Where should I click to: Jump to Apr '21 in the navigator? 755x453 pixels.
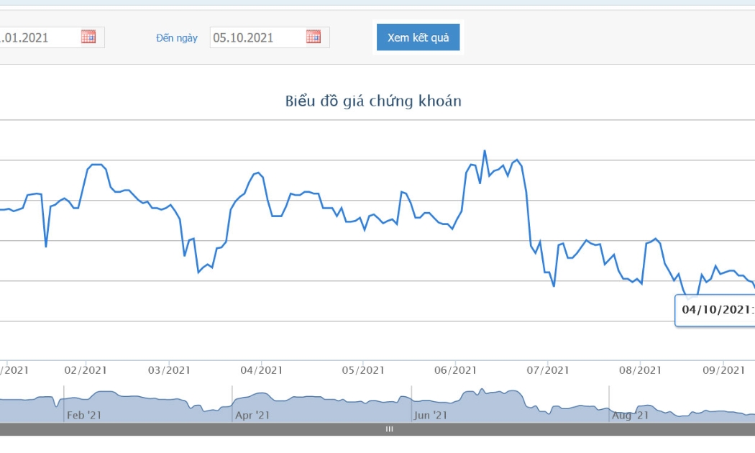[252, 415]
